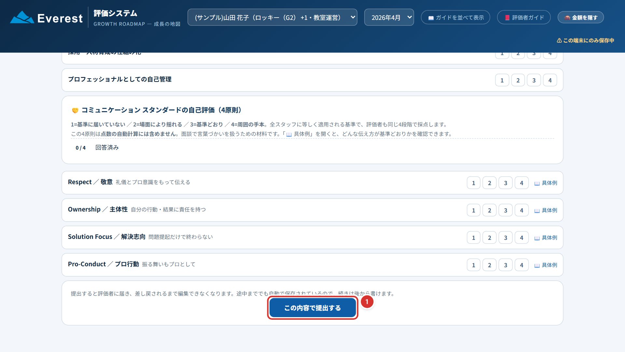This screenshot has width=625, height=352.
Task: Click the この端末にのみ保存中 warning notice
Action: pyautogui.click(x=585, y=40)
